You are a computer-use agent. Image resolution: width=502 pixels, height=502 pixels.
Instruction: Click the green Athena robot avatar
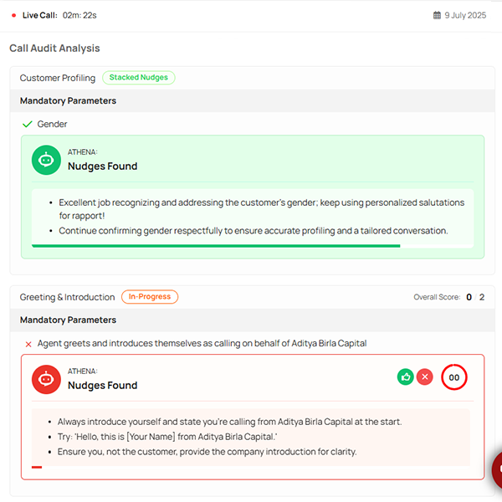click(46, 160)
